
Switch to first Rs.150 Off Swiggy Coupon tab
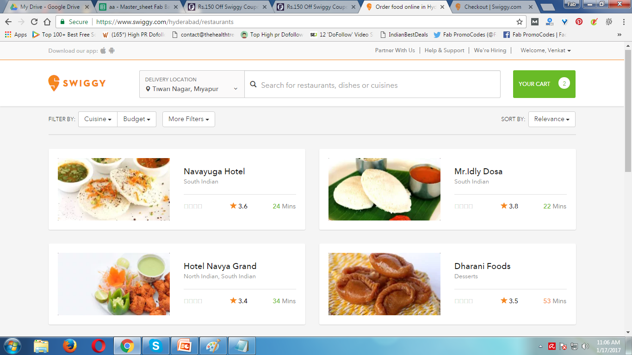tap(227, 7)
